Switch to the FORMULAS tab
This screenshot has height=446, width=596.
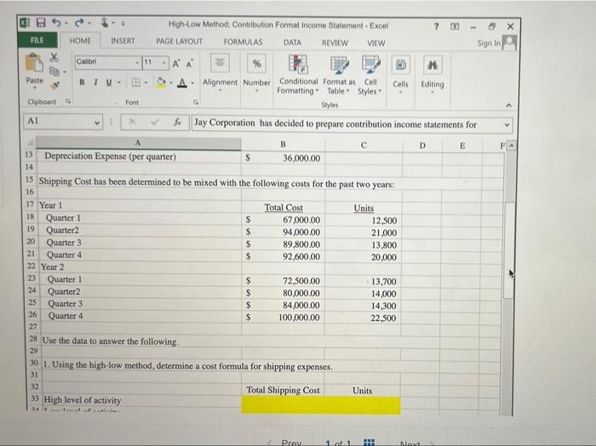click(x=243, y=42)
